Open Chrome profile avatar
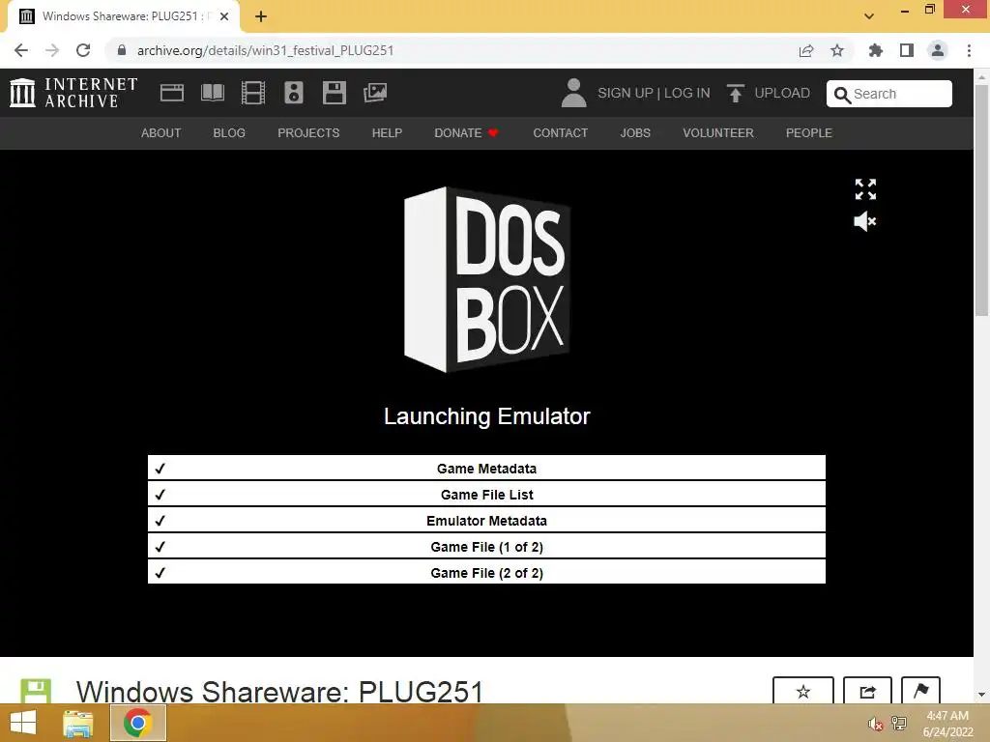This screenshot has width=990, height=742. [938, 50]
